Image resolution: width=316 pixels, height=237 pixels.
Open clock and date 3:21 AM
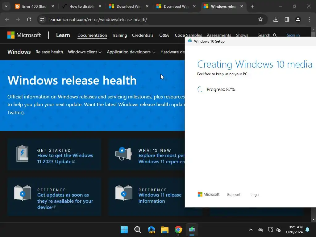point(294,230)
